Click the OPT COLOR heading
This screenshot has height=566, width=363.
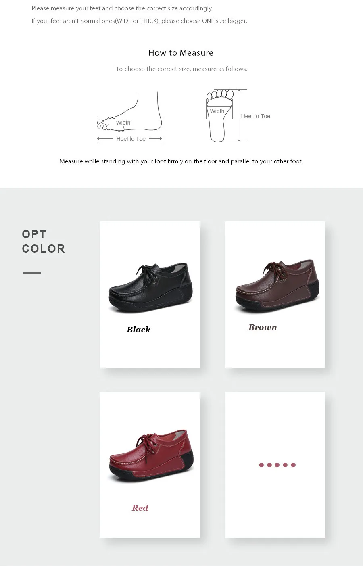coord(43,241)
